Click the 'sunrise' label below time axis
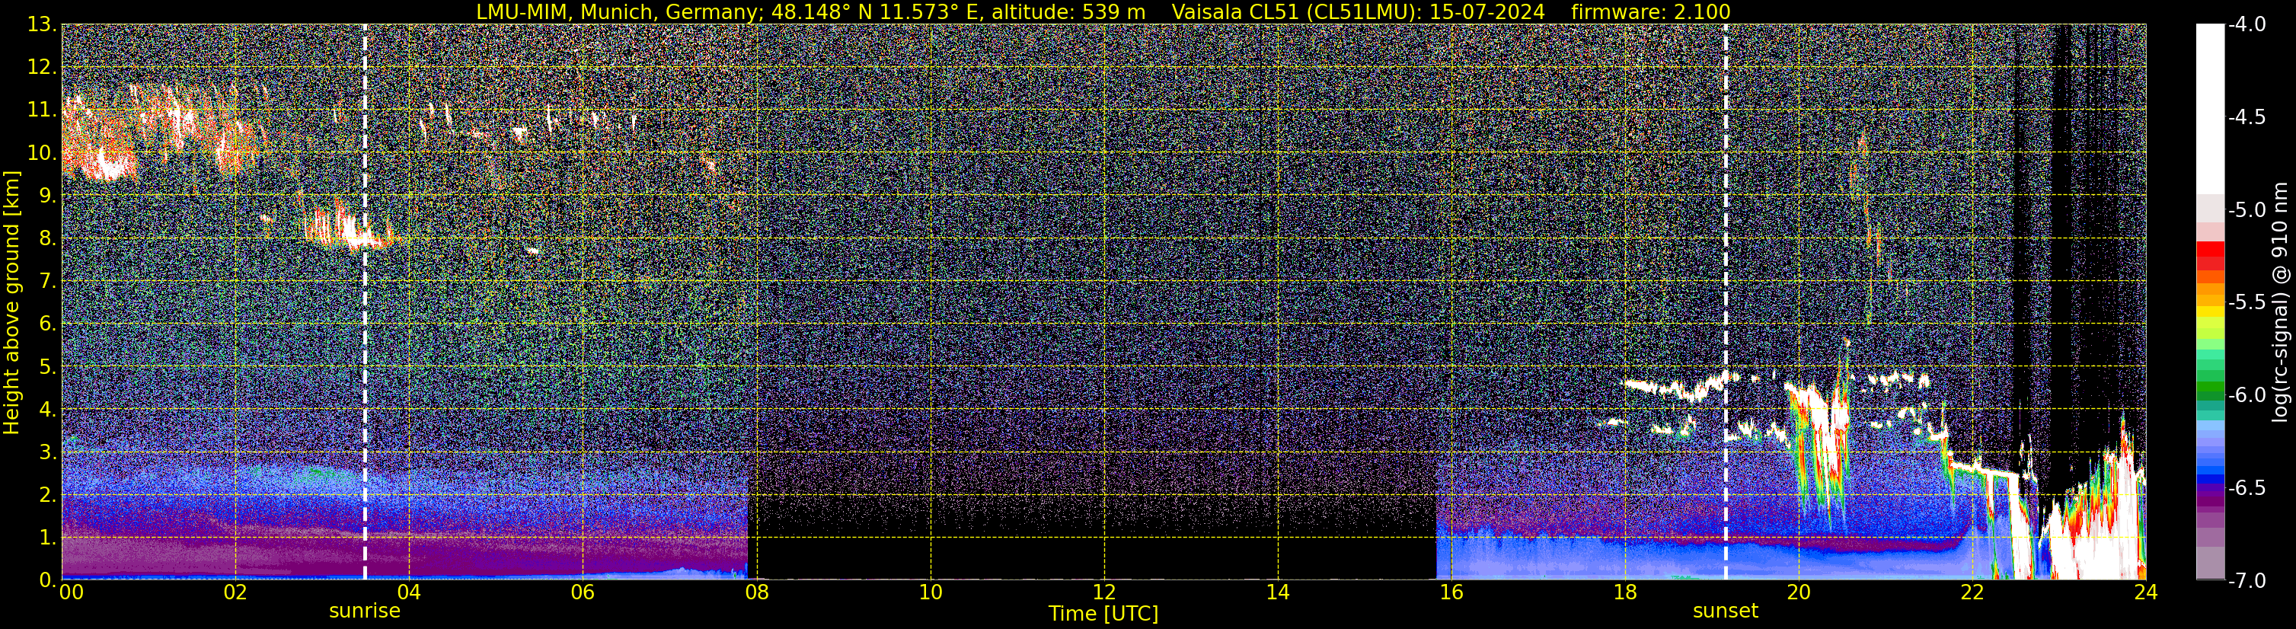Image resolution: width=2296 pixels, height=629 pixels. [365, 611]
